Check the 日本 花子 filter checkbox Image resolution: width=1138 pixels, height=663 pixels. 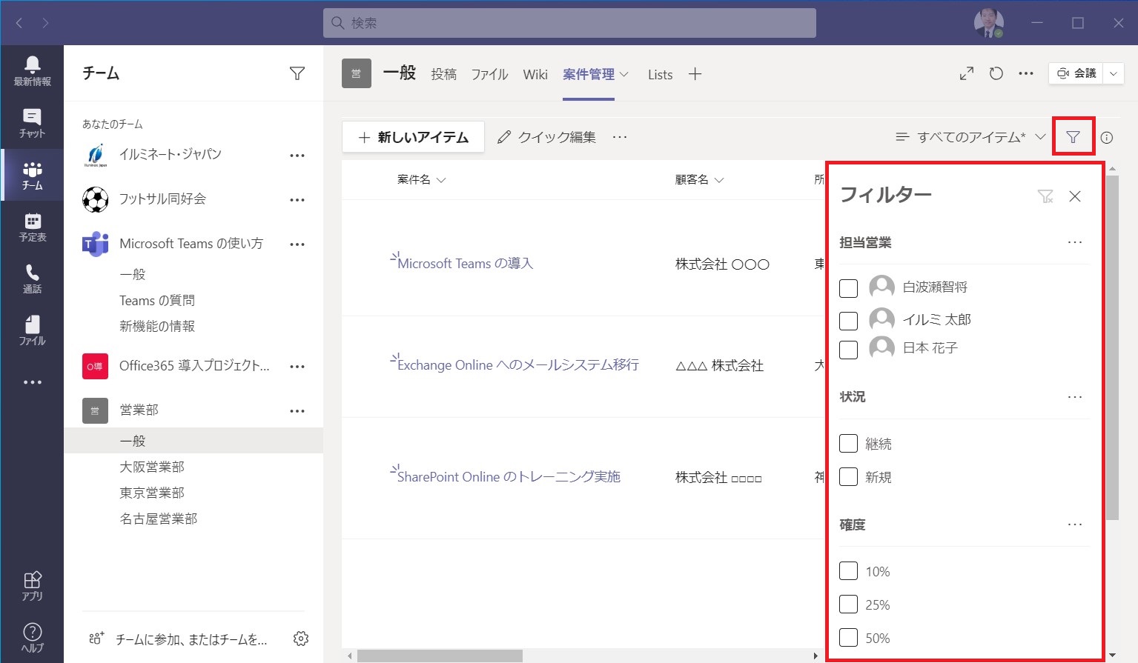pyautogui.click(x=848, y=350)
